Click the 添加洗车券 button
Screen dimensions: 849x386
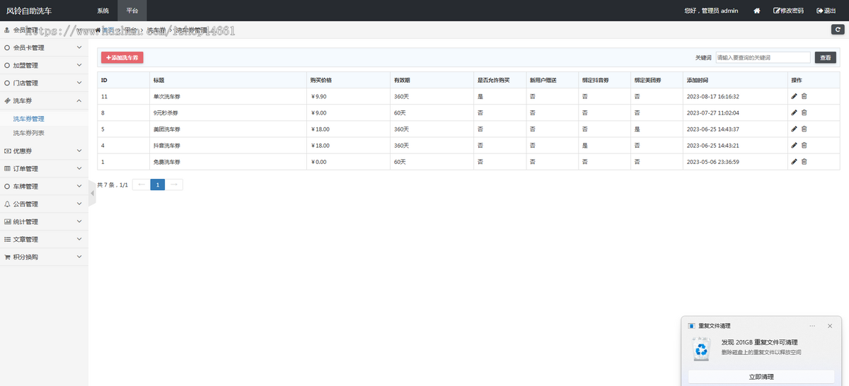point(122,58)
